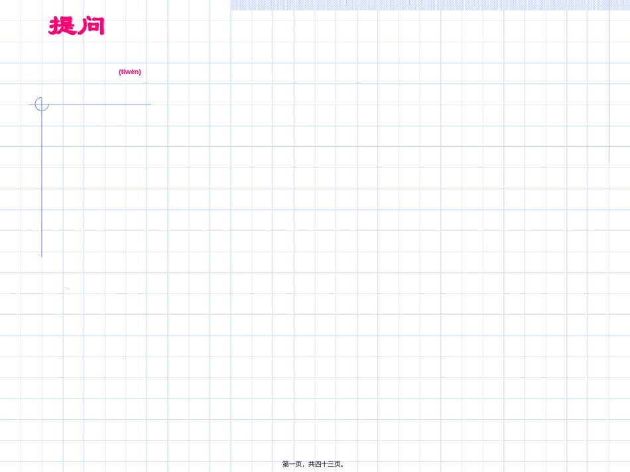This screenshot has width=630, height=472.
Task: Select the pinyin label (tíwèn)
Action: click(x=130, y=71)
